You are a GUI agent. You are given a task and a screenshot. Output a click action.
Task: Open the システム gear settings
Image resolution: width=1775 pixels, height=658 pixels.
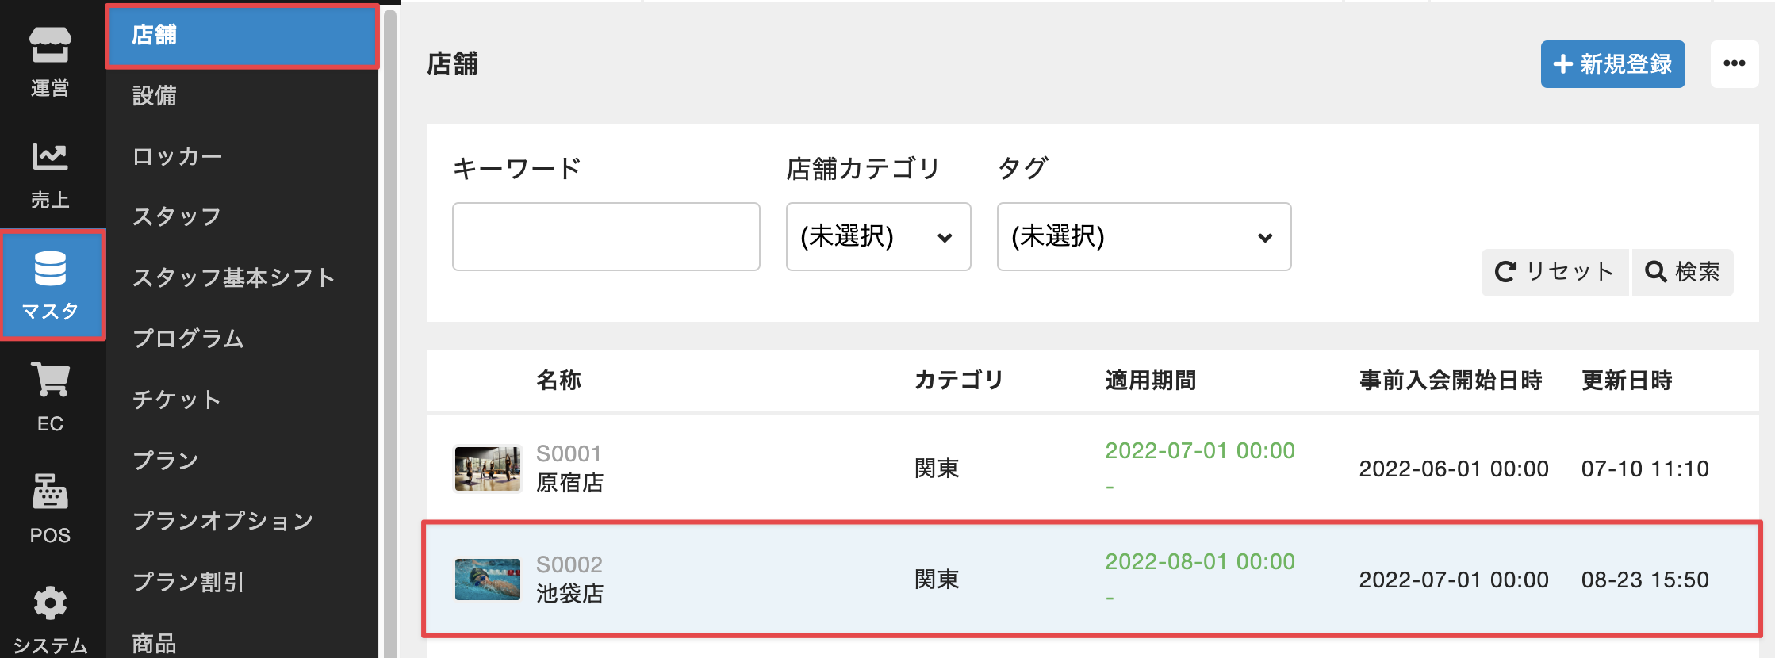(x=50, y=619)
